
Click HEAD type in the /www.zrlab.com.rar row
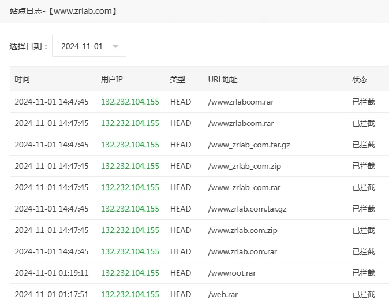tap(181, 251)
